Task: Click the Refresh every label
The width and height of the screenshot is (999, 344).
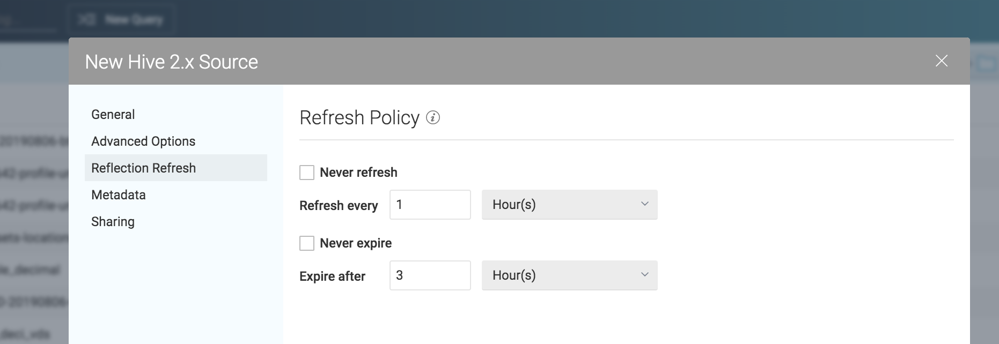Action: 339,206
